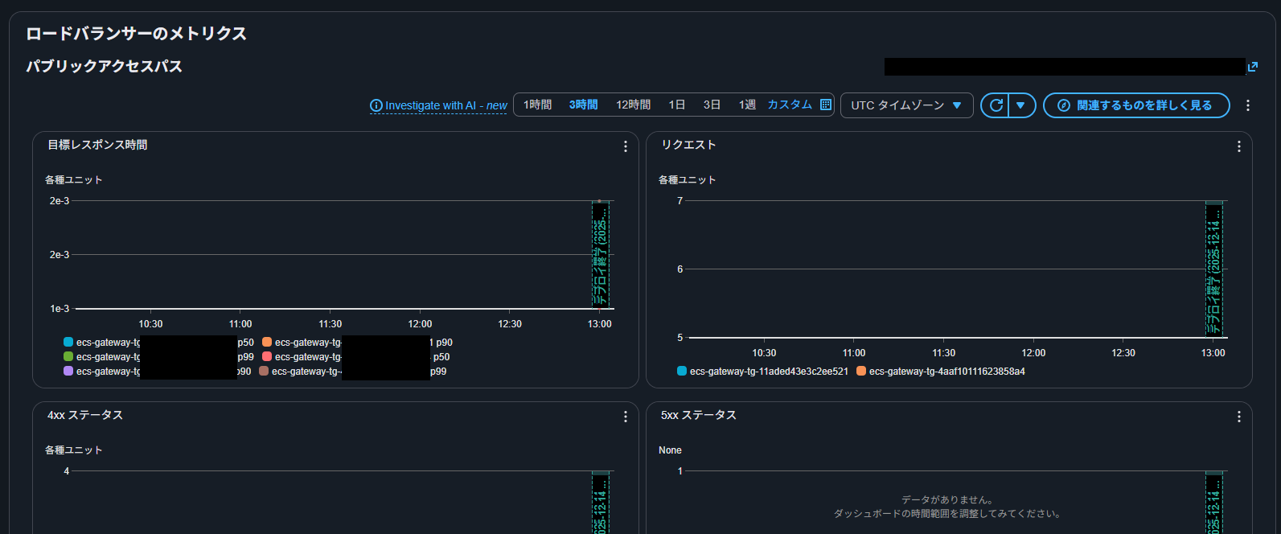The image size is (1281, 534).
Task: Click deployment marker in 目標レスポンス時間 chart
Action: tap(600, 254)
